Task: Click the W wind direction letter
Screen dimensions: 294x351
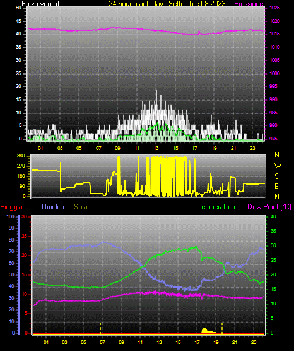Action: point(278,166)
